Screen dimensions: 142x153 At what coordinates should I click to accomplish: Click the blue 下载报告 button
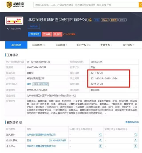tap(34, 34)
